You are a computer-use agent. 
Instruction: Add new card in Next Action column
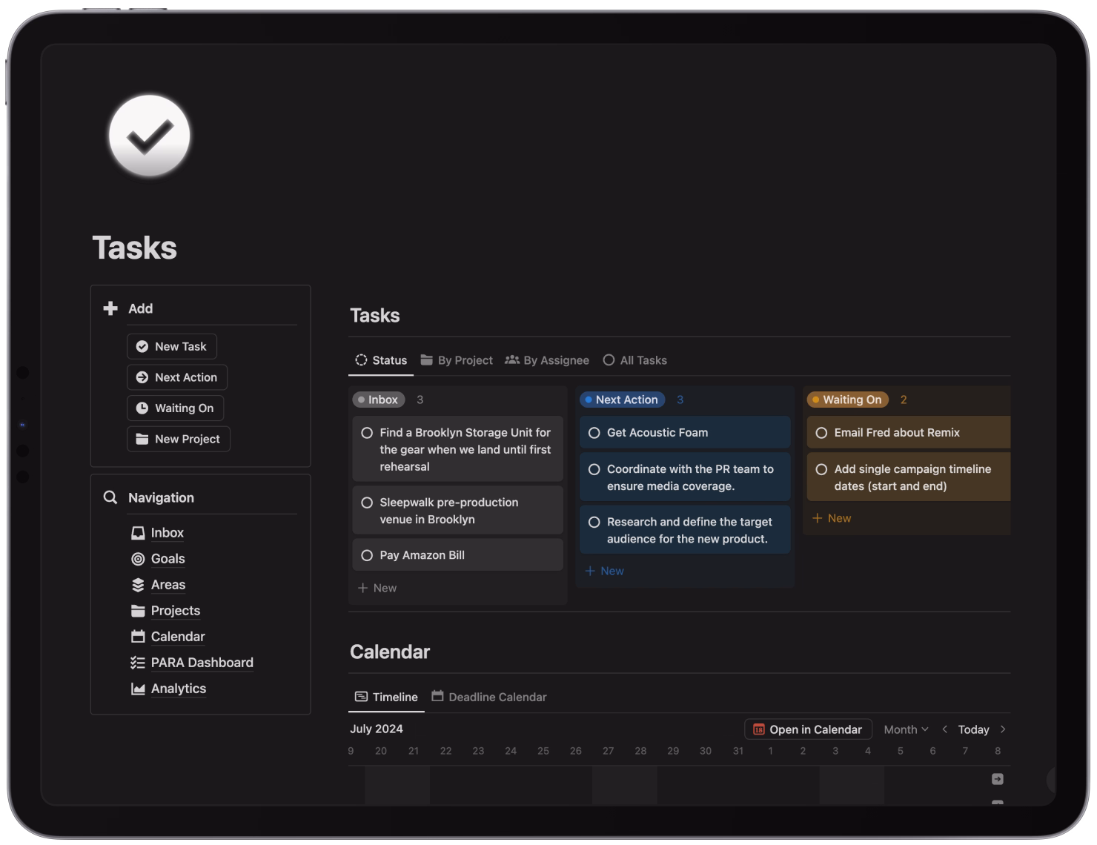[x=605, y=571]
